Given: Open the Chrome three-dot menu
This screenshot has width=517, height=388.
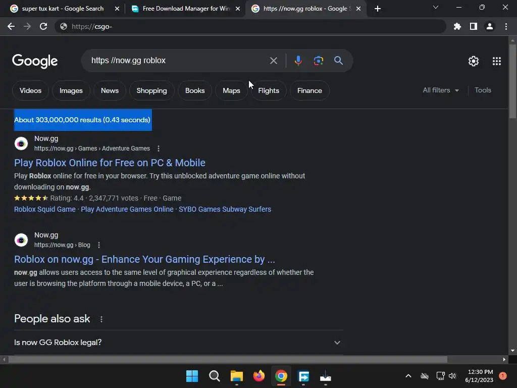Looking at the screenshot, I should (506, 26).
